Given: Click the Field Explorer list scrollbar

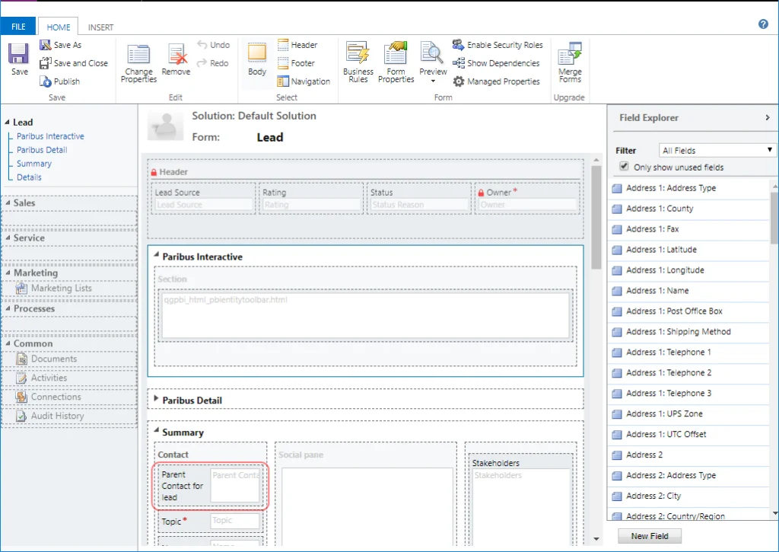Looking at the screenshot, I should (x=774, y=217).
